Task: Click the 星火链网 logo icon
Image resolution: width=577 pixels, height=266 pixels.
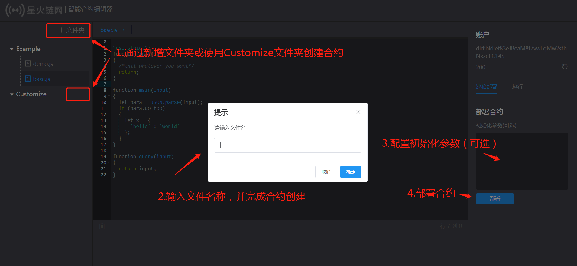Action: click(15, 10)
